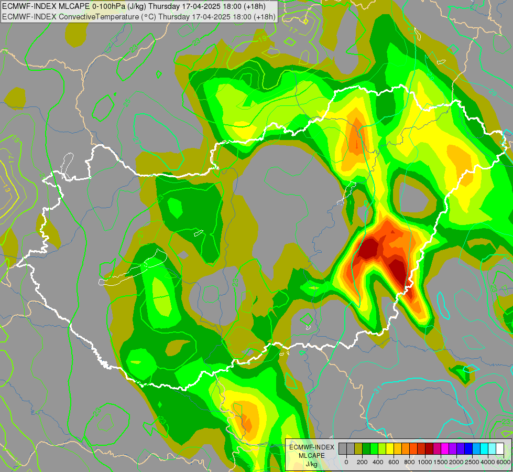The width and height of the screenshot is (513, 472).
Task: Click the yellow '13' contour label
Action: click(x=6, y=189)
